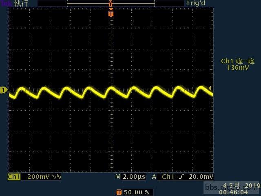261x196 pixels.
Task: Click the 50.00 % trigger position readout
Action: (137, 192)
